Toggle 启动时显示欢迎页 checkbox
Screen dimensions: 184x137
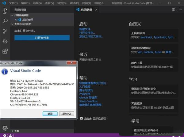(81, 118)
